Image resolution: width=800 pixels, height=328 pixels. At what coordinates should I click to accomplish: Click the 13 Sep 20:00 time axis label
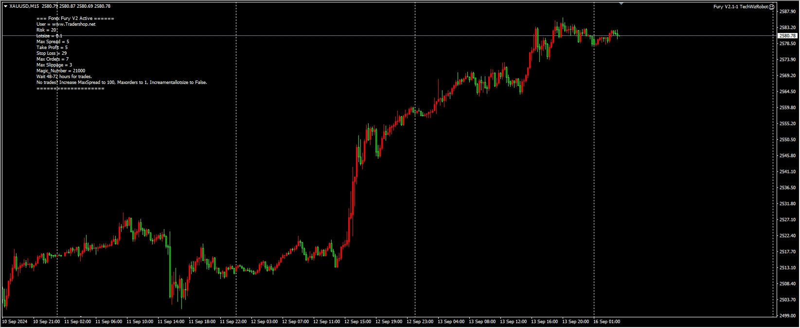click(x=575, y=322)
